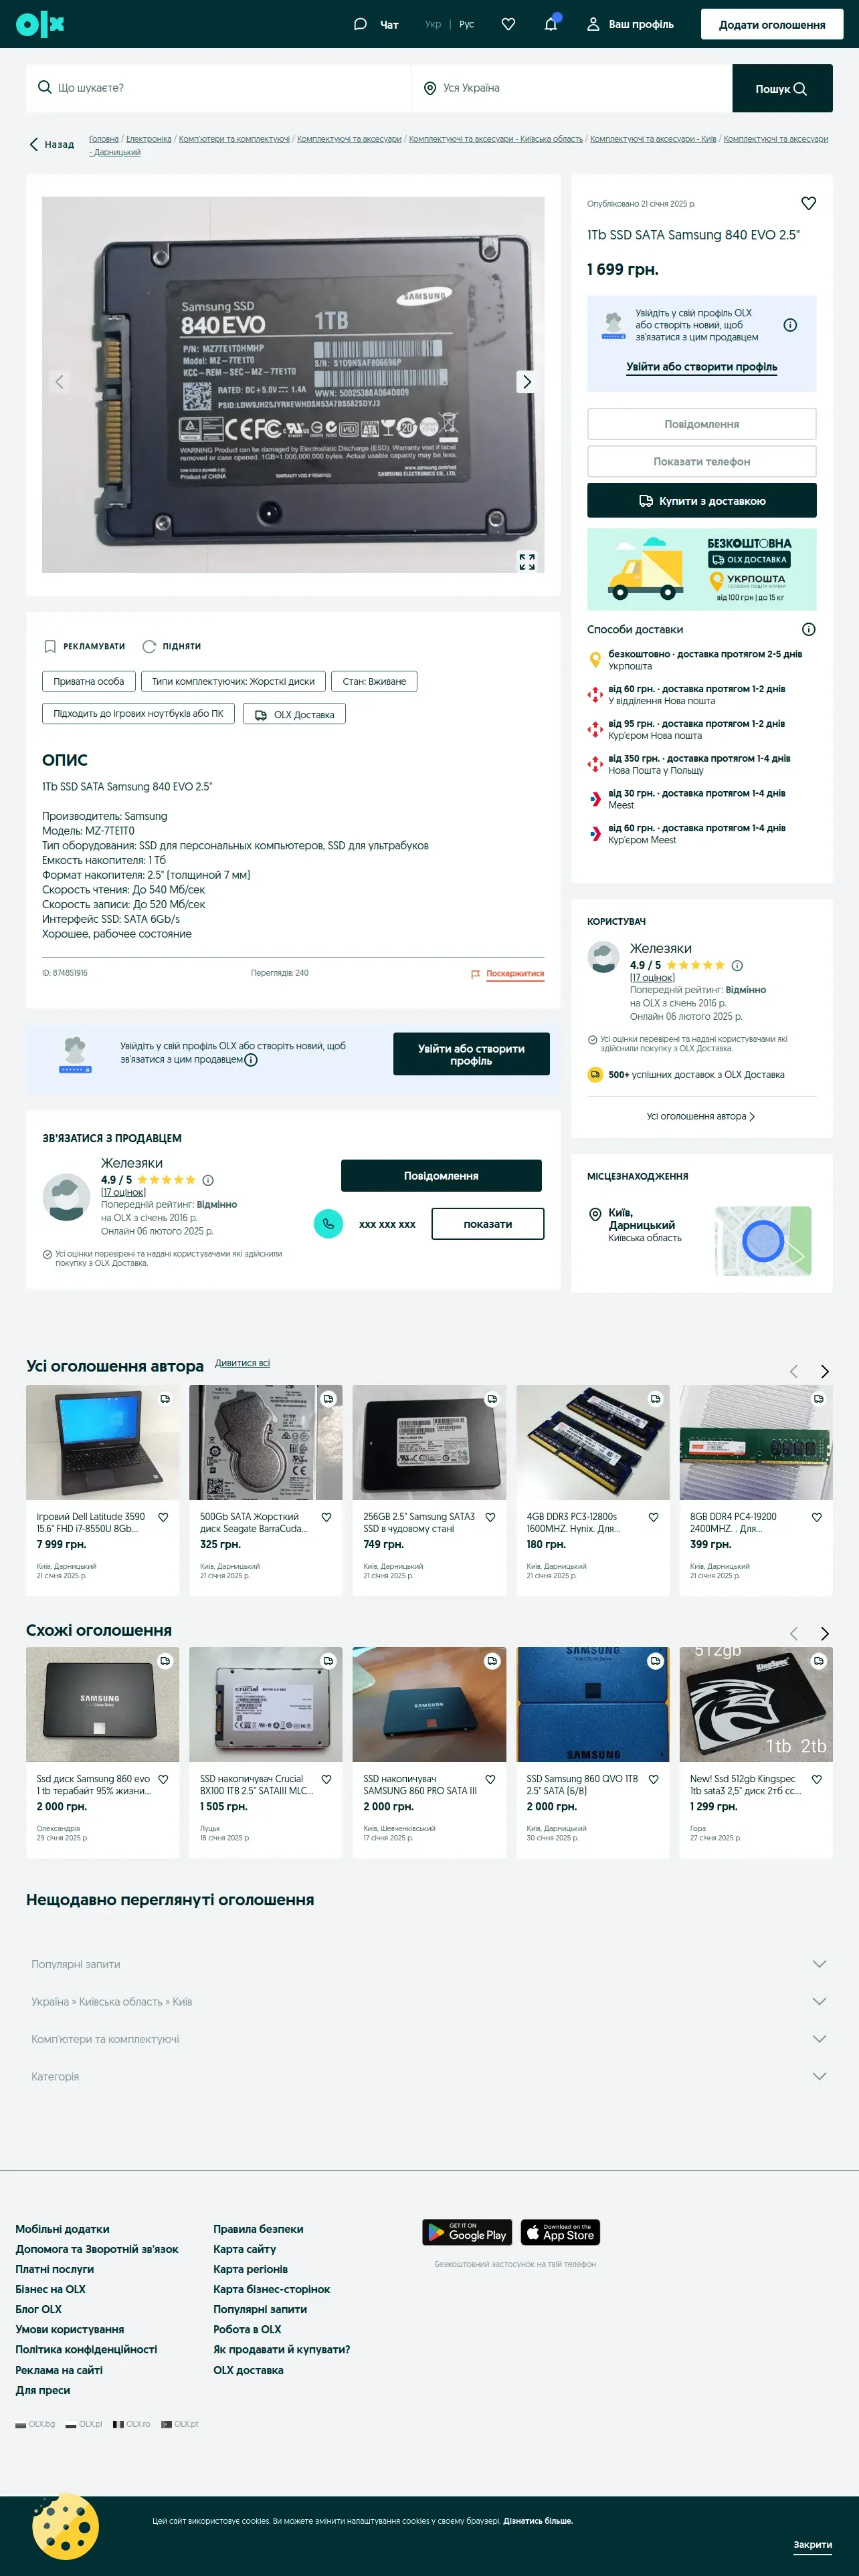Click info icon next to Способи доставки
Image resolution: width=859 pixels, height=2576 pixels.
point(808,629)
